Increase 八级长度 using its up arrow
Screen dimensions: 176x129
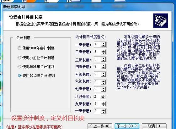coord(104,96)
